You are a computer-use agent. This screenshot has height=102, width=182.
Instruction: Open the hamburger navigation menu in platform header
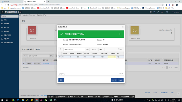click(x=2, y=12)
